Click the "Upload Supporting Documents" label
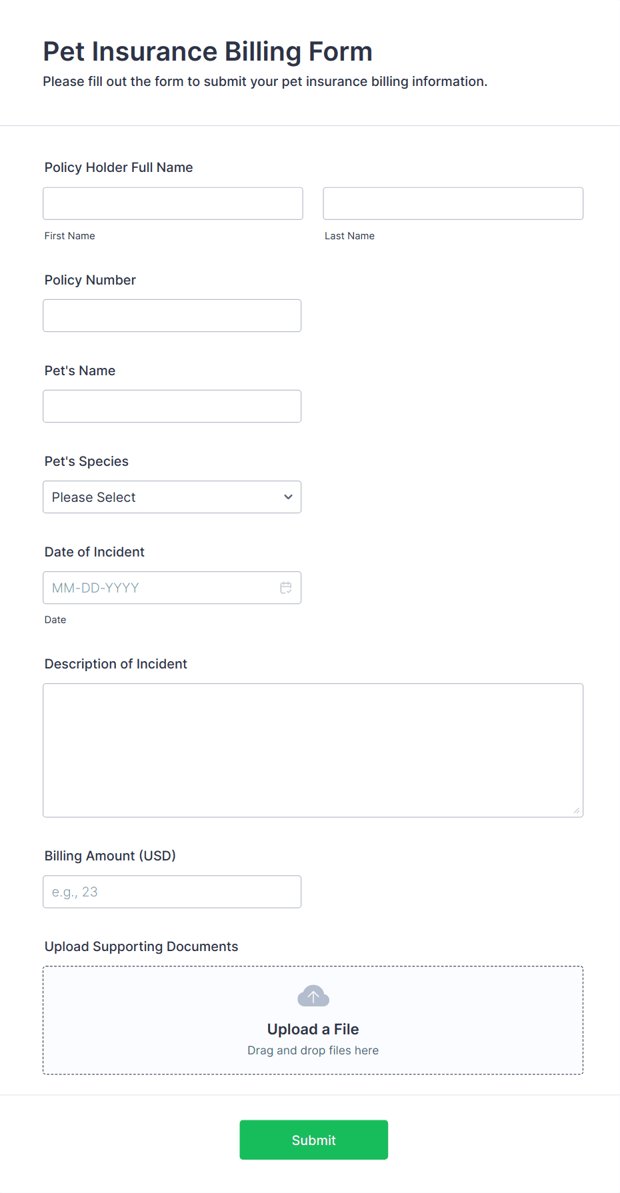620x1193 pixels. pyautogui.click(x=141, y=946)
